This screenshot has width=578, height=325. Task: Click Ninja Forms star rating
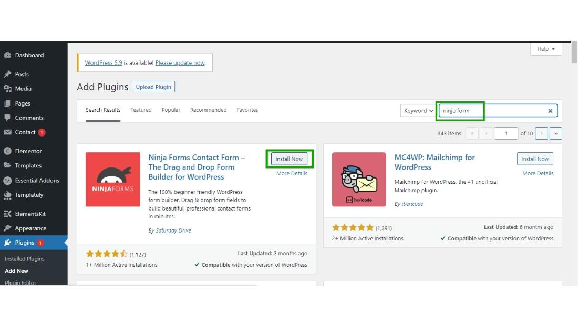pos(107,254)
